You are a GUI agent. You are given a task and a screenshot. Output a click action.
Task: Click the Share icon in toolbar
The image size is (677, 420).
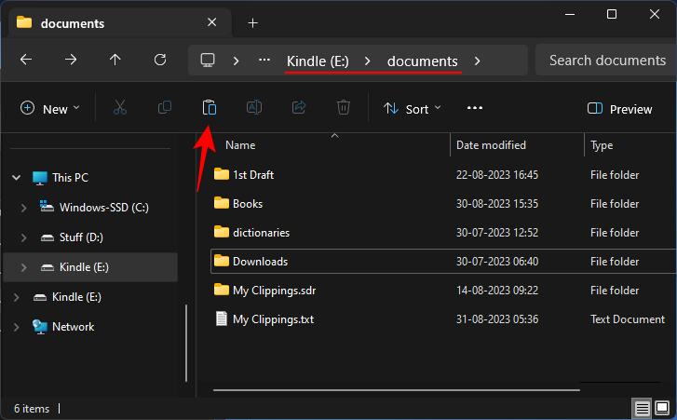(x=299, y=108)
